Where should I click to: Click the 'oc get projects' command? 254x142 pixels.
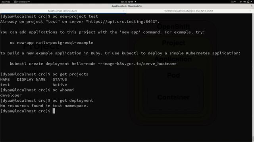tap(70, 74)
